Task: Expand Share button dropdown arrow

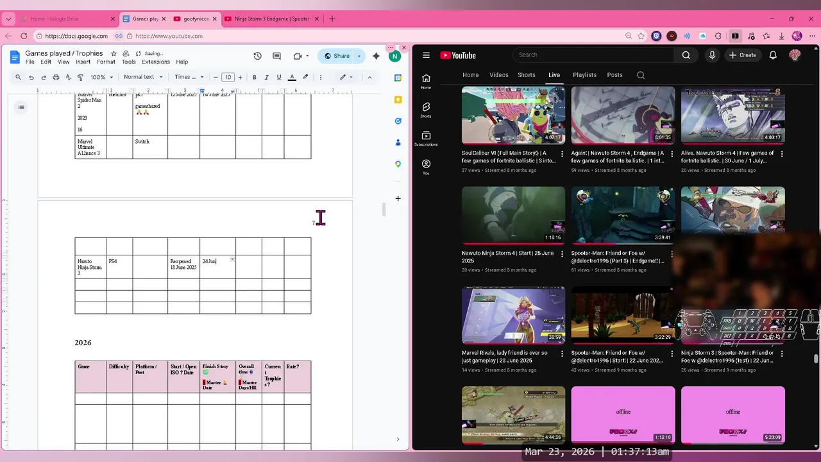Action: pos(359,56)
